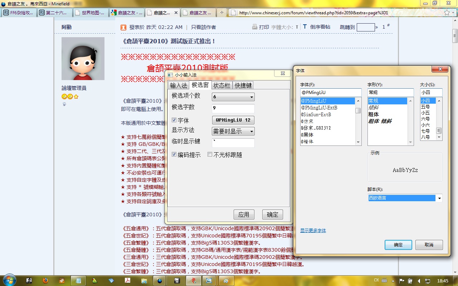Open the folder explorer taskbar icon
This screenshot has height=286, width=458.
pyautogui.click(x=144, y=281)
